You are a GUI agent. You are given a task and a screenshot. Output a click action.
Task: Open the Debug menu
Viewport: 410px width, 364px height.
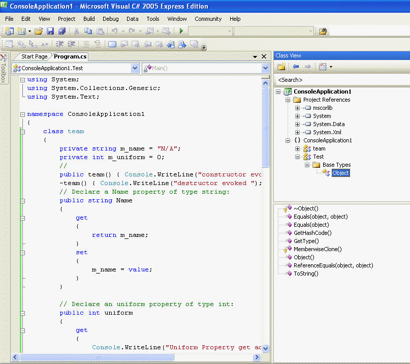pos(110,19)
